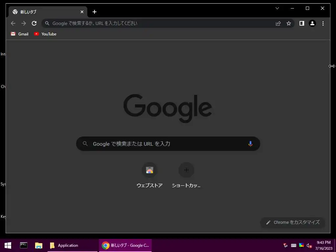The height and width of the screenshot is (252, 336).
Task: Reload the page with the refresh icon
Action: [x=34, y=23]
